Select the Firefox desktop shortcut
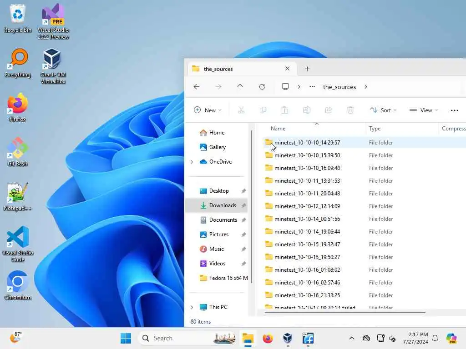Screen dimensions: 466x349 18,107
